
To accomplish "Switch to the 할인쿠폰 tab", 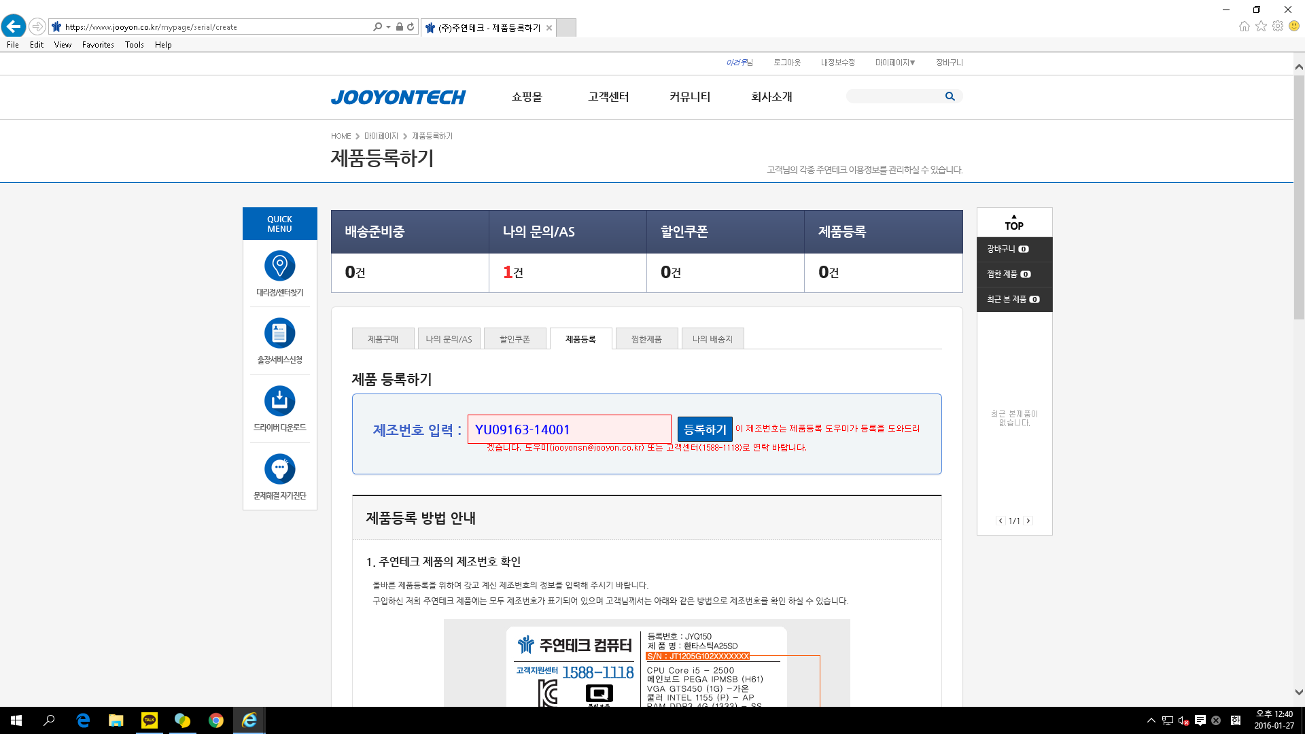I will 515,339.
